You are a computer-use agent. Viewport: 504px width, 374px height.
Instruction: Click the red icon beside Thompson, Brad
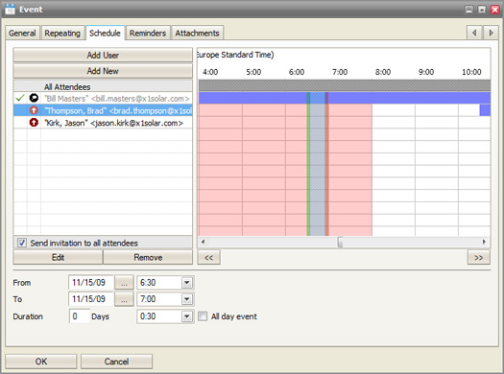point(34,110)
